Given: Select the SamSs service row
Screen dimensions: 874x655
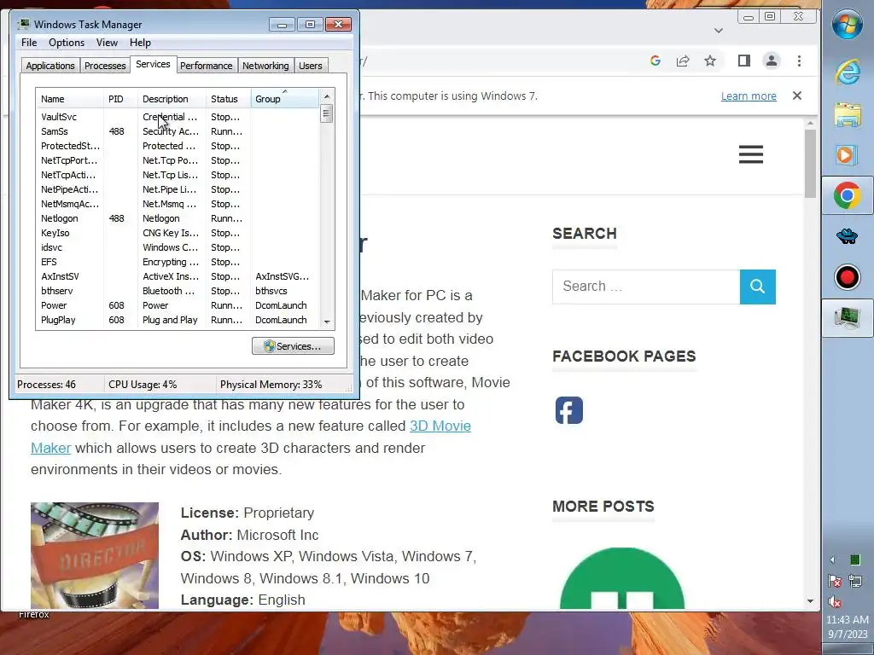Looking at the screenshot, I should tap(178, 131).
